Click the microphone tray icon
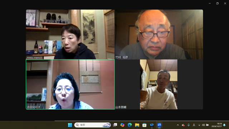This screenshot has width=229, height=129. tap(189, 125)
